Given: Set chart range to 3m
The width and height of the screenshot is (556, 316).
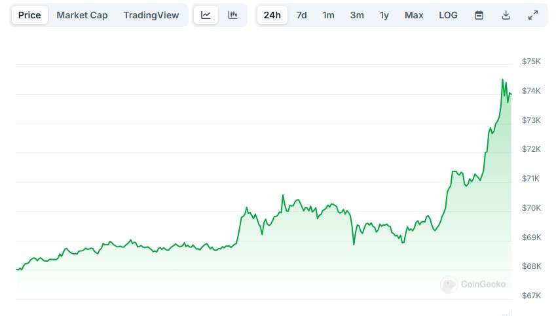Looking at the screenshot, I should pos(357,15).
